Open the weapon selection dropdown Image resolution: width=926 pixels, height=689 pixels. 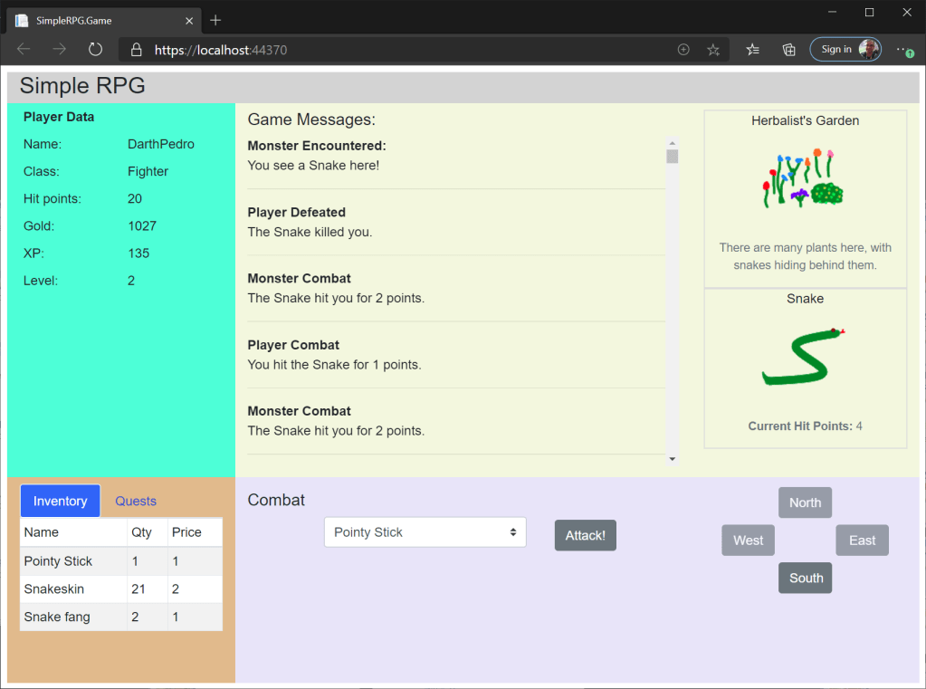coord(425,531)
